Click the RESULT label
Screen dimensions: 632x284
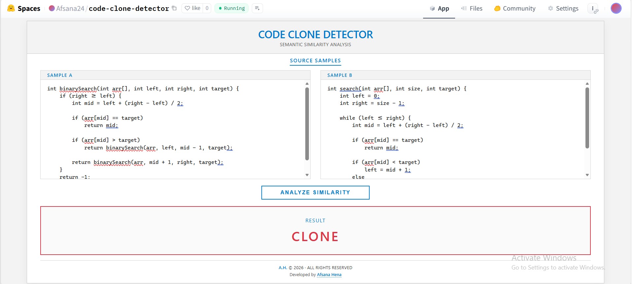click(315, 221)
